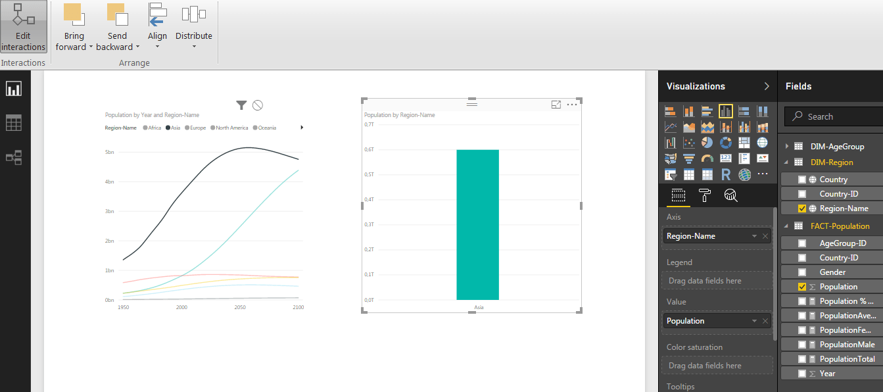Select the stacked area chart visualization
This screenshot has width=883, height=392.
pos(707,127)
